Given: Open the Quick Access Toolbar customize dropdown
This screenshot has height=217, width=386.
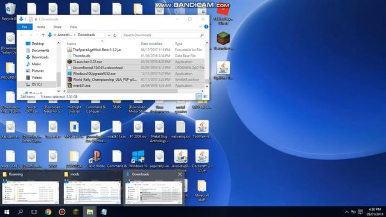Looking at the screenshot, I should 36,19.
